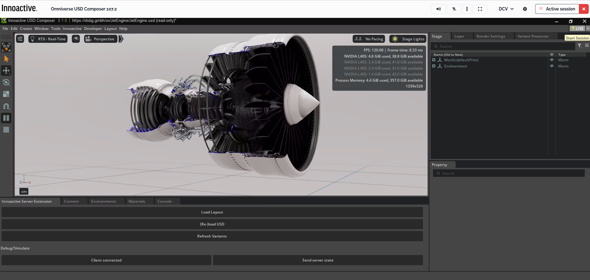The image size is (590, 280).
Task: Toggle Stage Lights in the viewport
Action: [408, 39]
